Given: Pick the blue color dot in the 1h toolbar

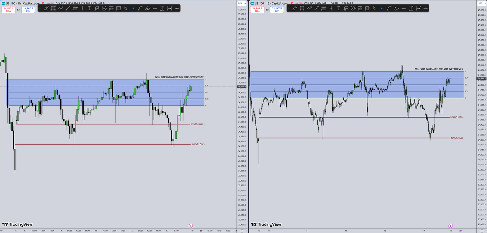Looking at the screenshot, I should 133,8.
